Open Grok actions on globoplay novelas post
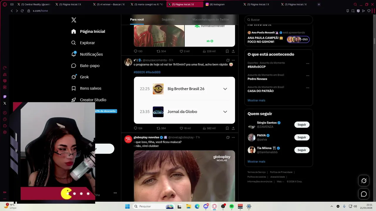 (228, 137)
